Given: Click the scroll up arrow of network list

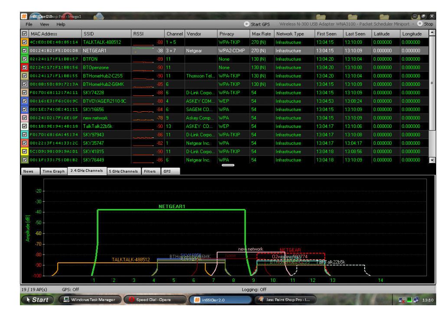Looking at the screenshot, I should click(432, 33).
